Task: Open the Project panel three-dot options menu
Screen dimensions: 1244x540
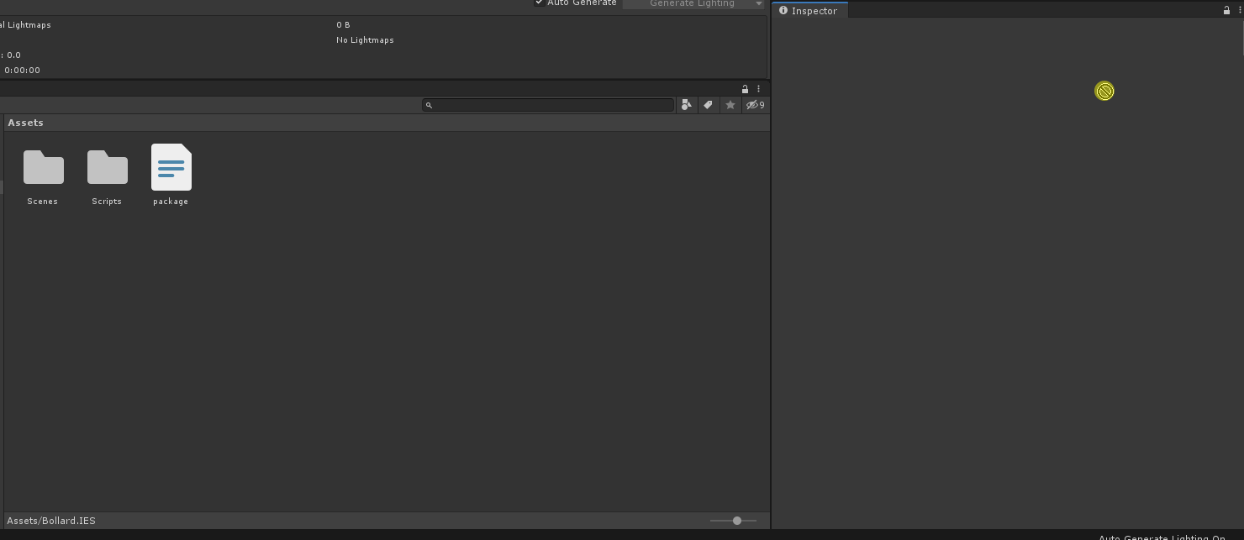Action: tap(758, 89)
